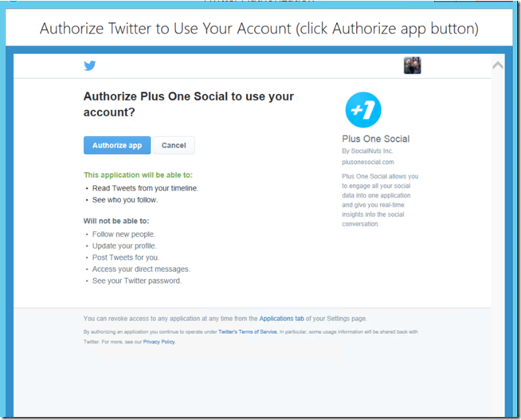Open the Privacy Policy link
Image resolution: width=521 pixels, height=420 pixels.
point(159,342)
